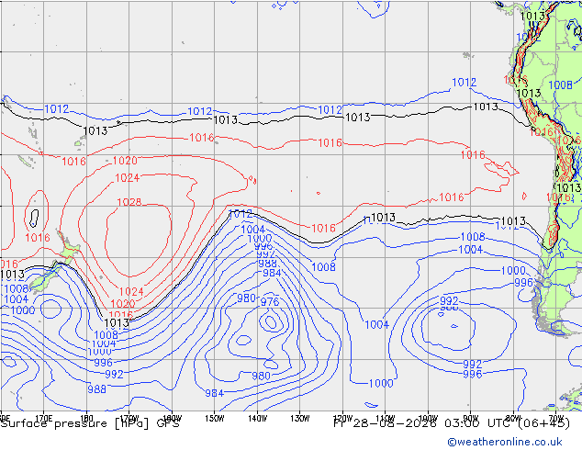Click New Zealand's South Island on map
The image size is (582, 450).
[45, 279]
